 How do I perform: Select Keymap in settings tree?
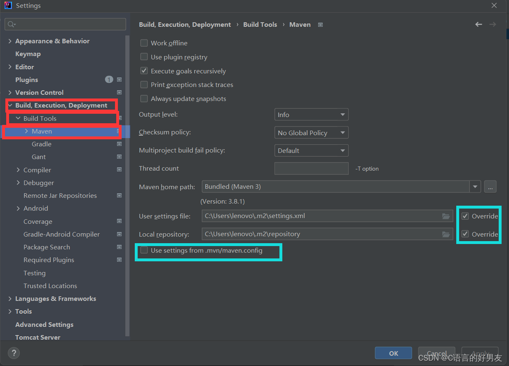click(28, 54)
